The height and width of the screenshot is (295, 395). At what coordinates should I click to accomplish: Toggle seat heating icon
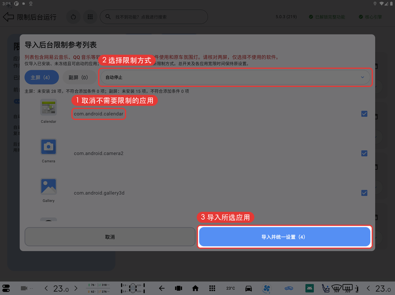click(325, 288)
